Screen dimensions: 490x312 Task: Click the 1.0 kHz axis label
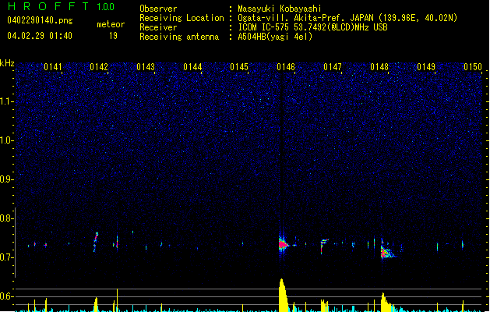(6, 140)
